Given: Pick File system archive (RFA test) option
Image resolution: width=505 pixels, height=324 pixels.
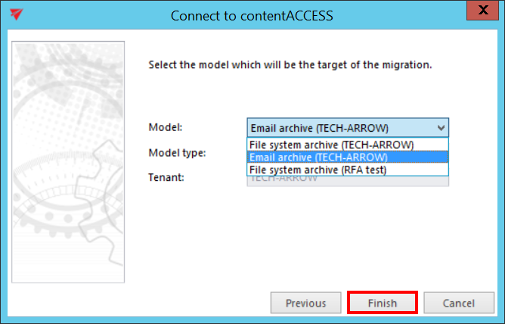Looking at the screenshot, I should pos(318,170).
